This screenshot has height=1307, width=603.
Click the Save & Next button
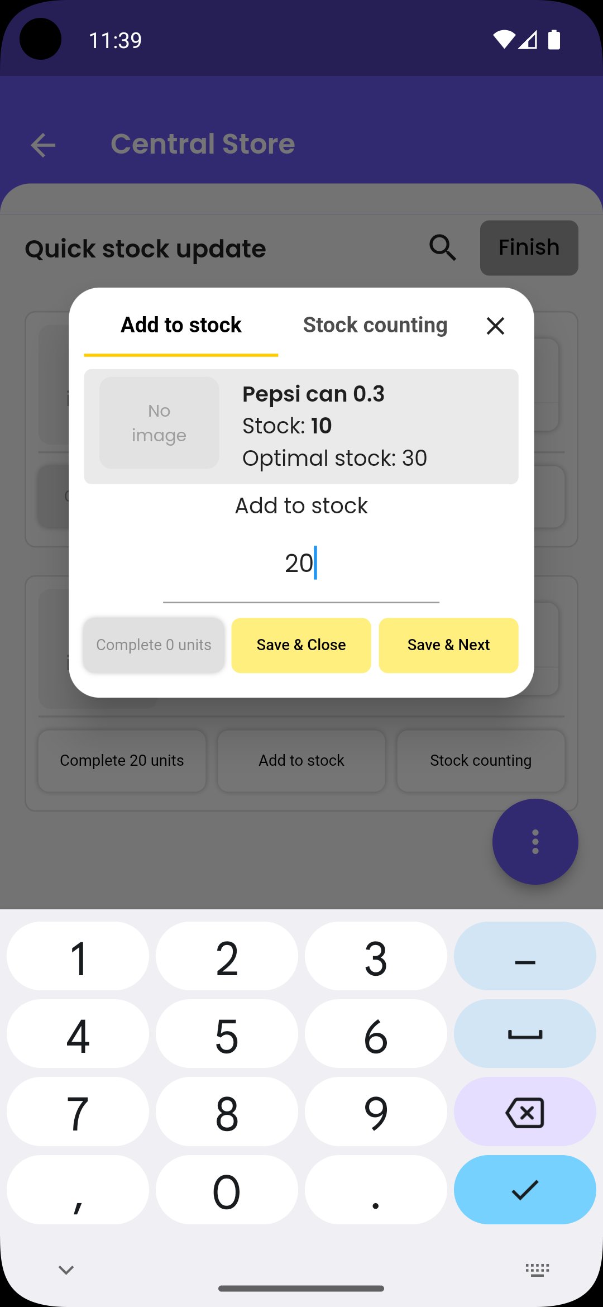click(448, 645)
